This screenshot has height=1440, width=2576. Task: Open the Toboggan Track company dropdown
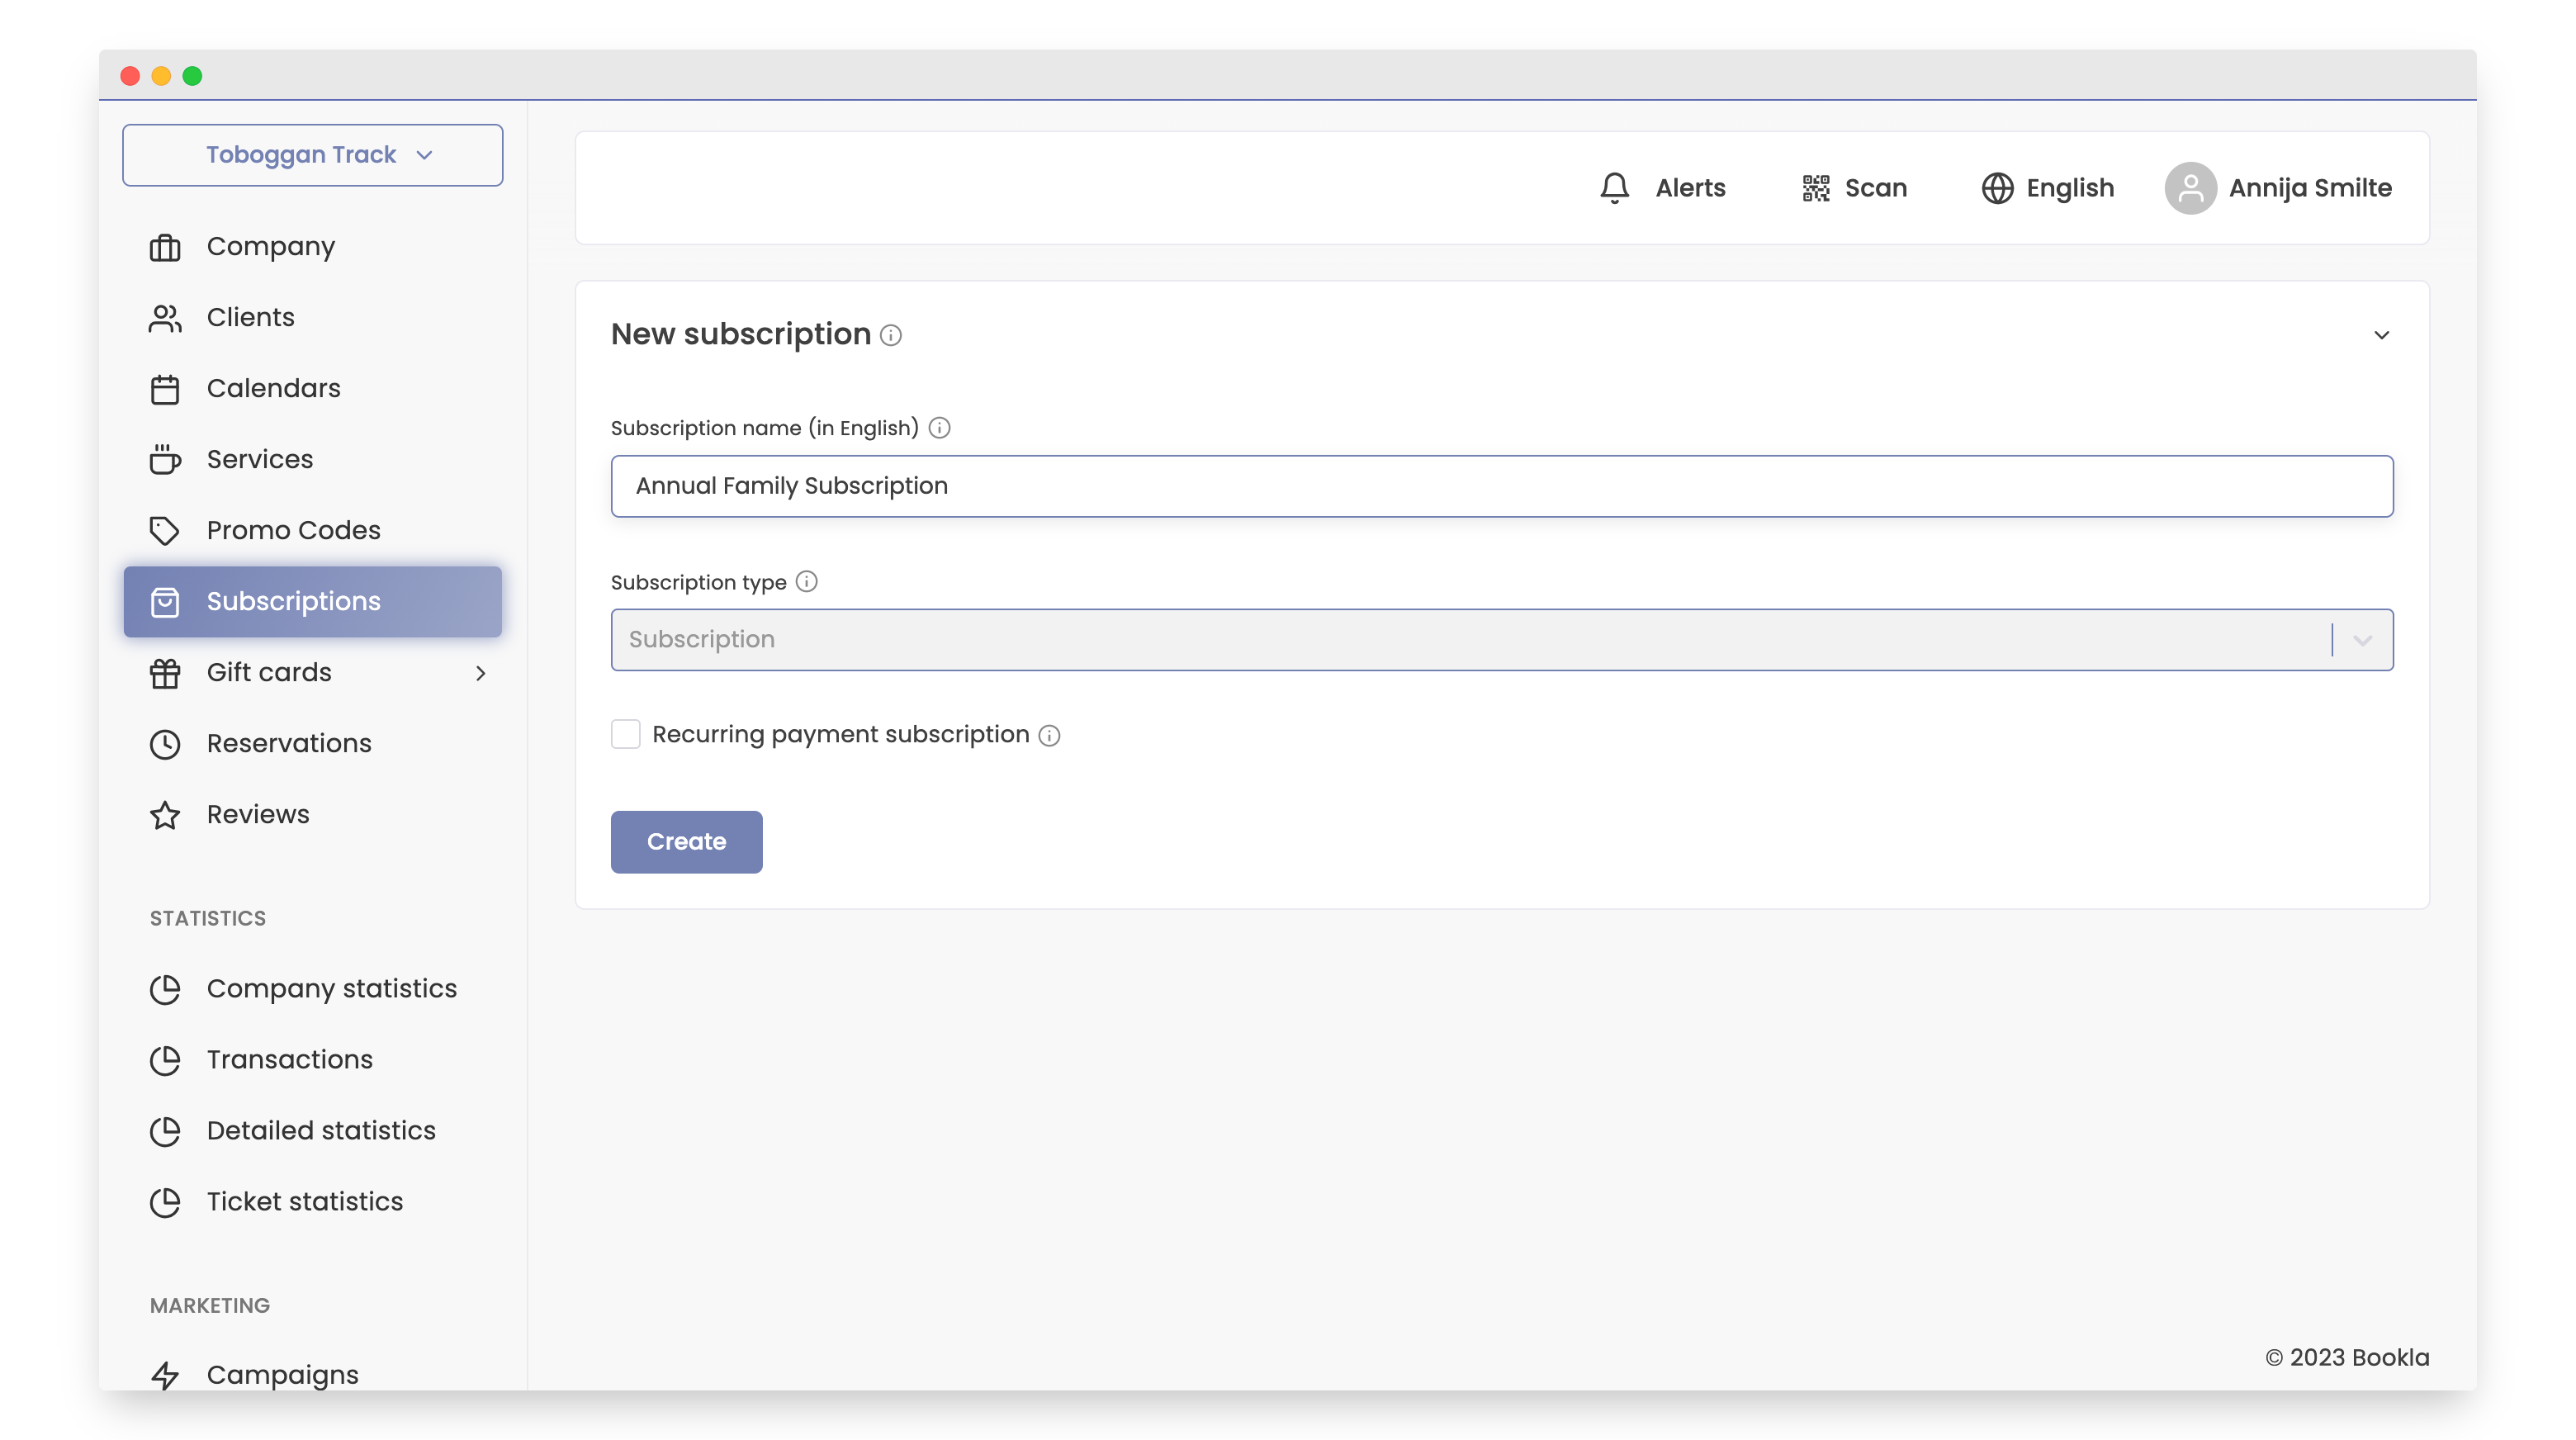pos(312,155)
